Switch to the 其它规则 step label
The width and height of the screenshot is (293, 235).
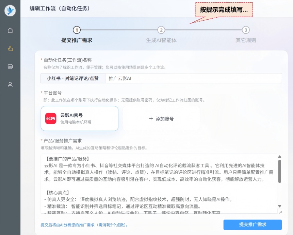click(x=246, y=40)
